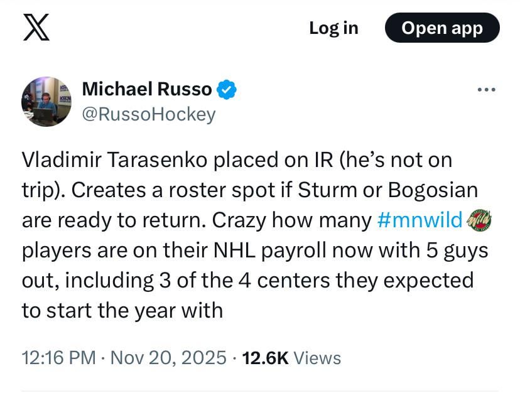Click the Minnesota Wild emoji in the tweet
The image size is (520, 393).
coord(480,220)
